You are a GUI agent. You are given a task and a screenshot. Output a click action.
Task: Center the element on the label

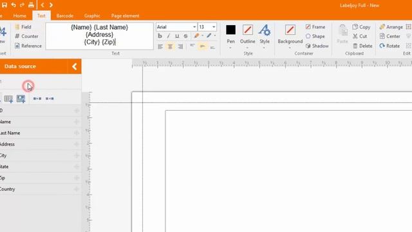point(390,36)
